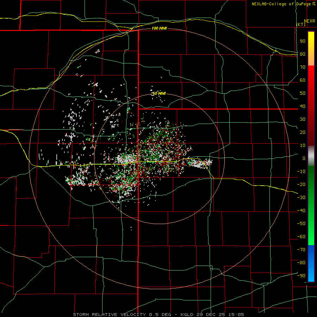
Task: Click the -10 scale value
Action: point(301,172)
